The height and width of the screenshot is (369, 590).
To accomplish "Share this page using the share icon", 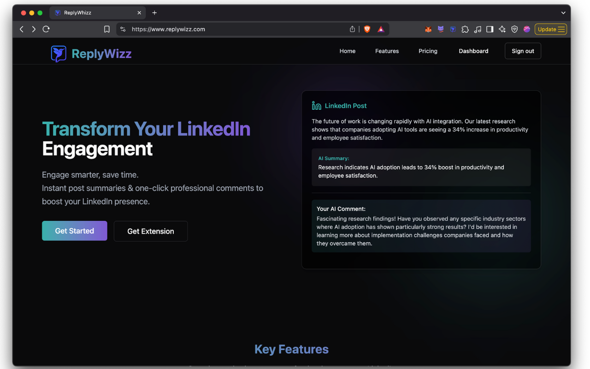I will (x=352, y=29).
